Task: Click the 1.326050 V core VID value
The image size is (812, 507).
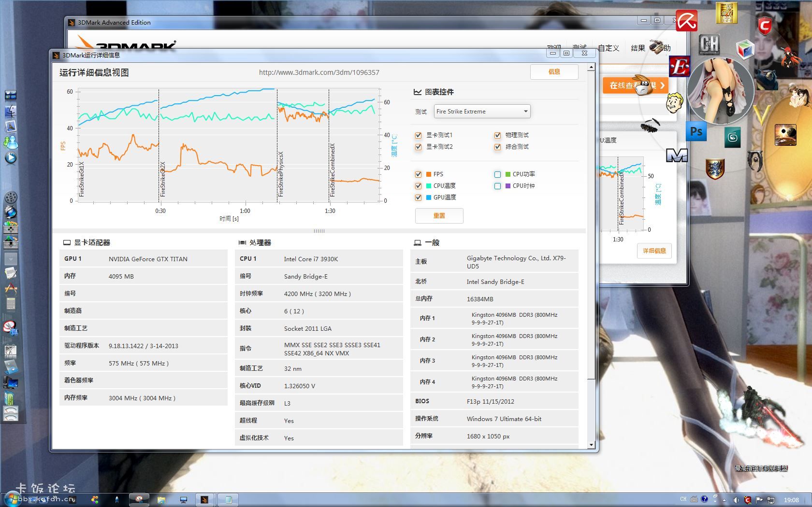Action: pyautogui.click(x=300, y=386)
